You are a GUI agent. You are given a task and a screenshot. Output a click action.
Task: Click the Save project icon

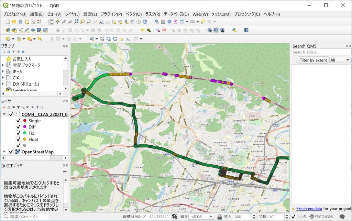pyautogui.click(x=21, y=22)
